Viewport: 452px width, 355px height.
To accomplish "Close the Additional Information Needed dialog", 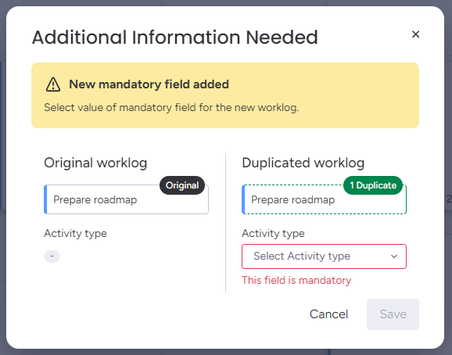I will click(415, 34).
